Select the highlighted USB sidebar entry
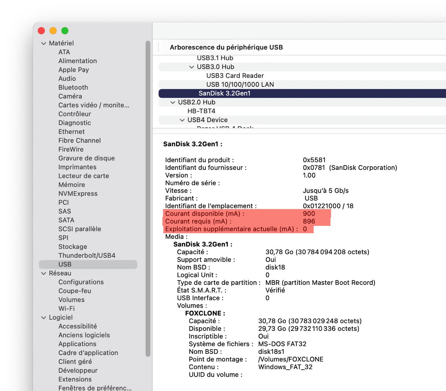The width and height of the screenshot is (446, 391). pos(88,264)
